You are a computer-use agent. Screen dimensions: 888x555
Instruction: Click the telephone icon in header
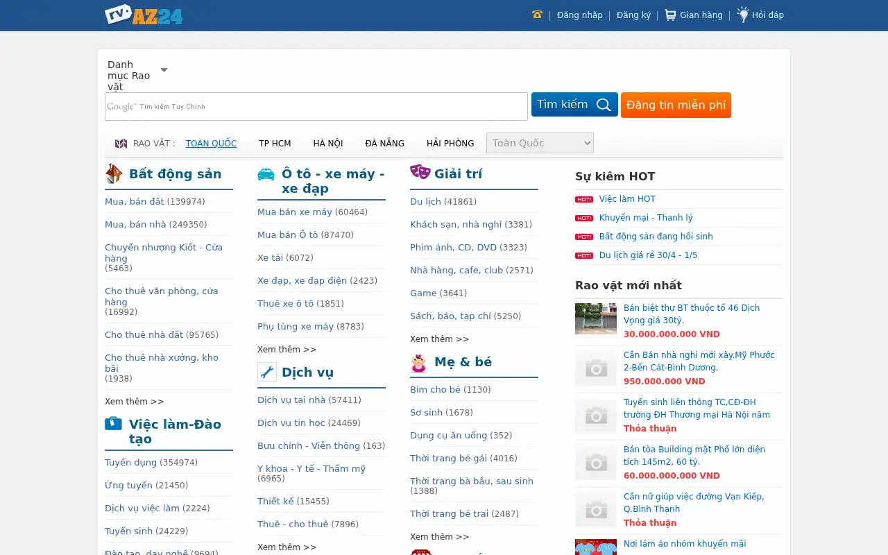[537, 15]
